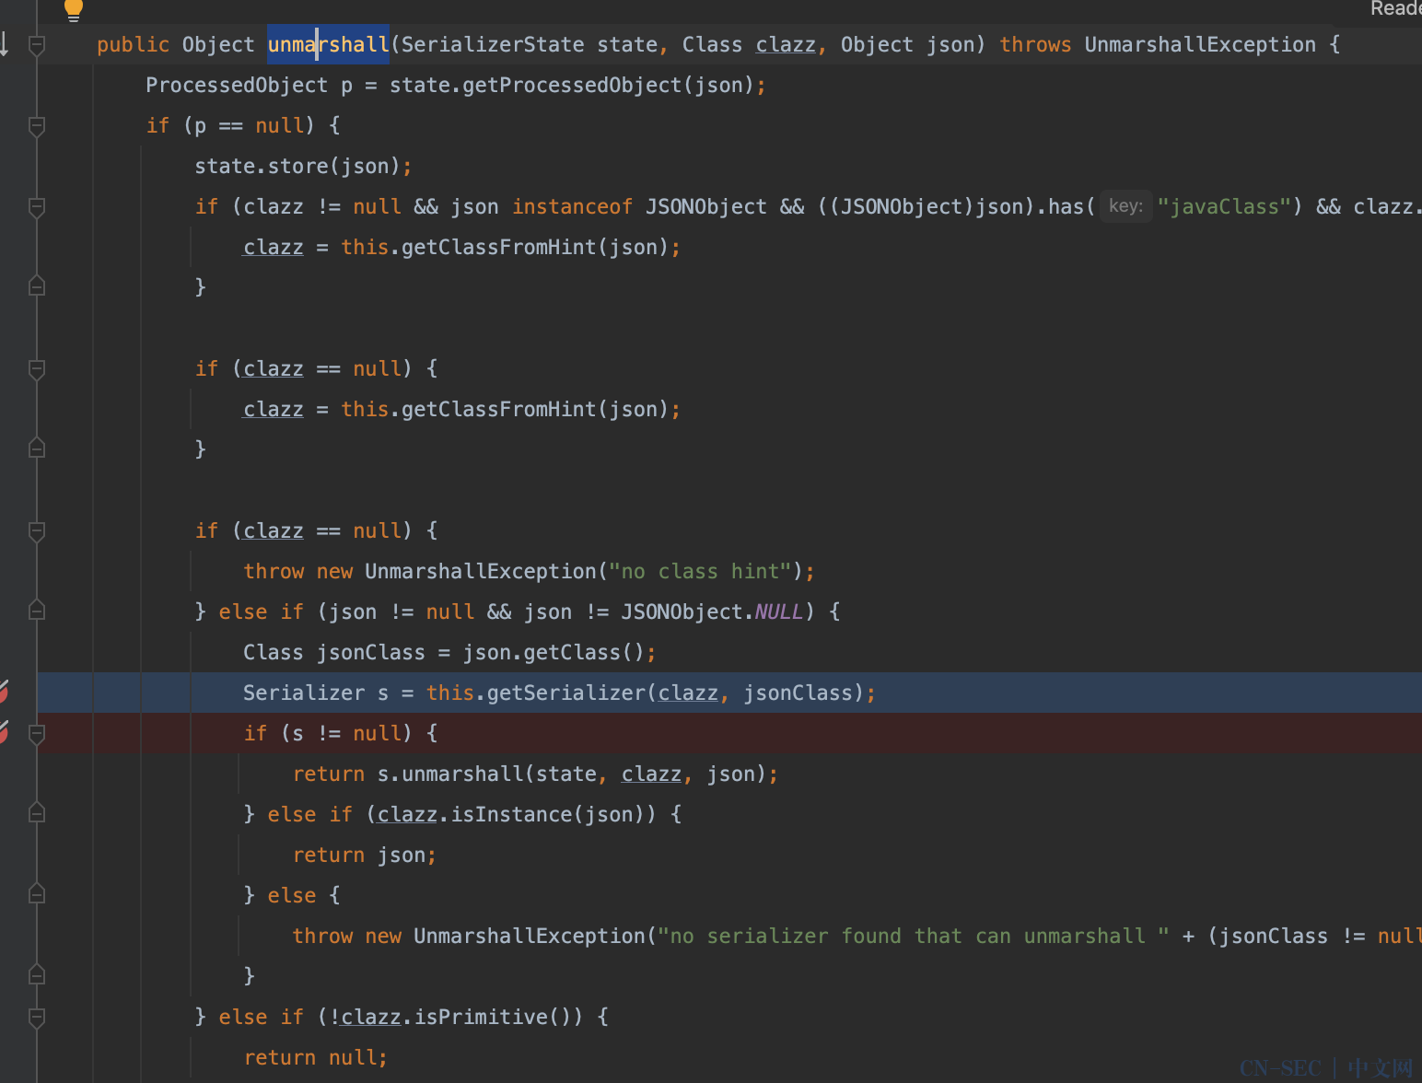Click the "no class hint" string
This screenshot has width=1422, height=1083.
[x=700, y=571]
